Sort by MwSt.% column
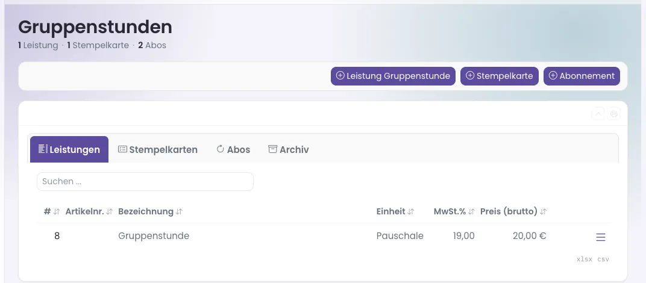Image resolution: width=646 pixels, height=283 pixels. point(454,212)
